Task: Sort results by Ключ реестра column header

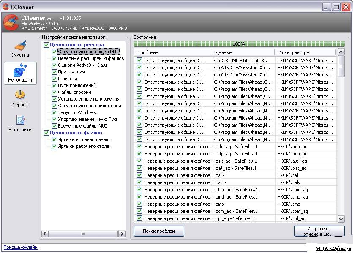Action: tap(306, 52)
